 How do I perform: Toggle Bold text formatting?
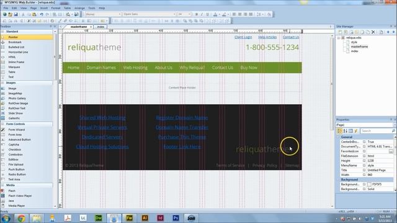[x=196, y=14]
